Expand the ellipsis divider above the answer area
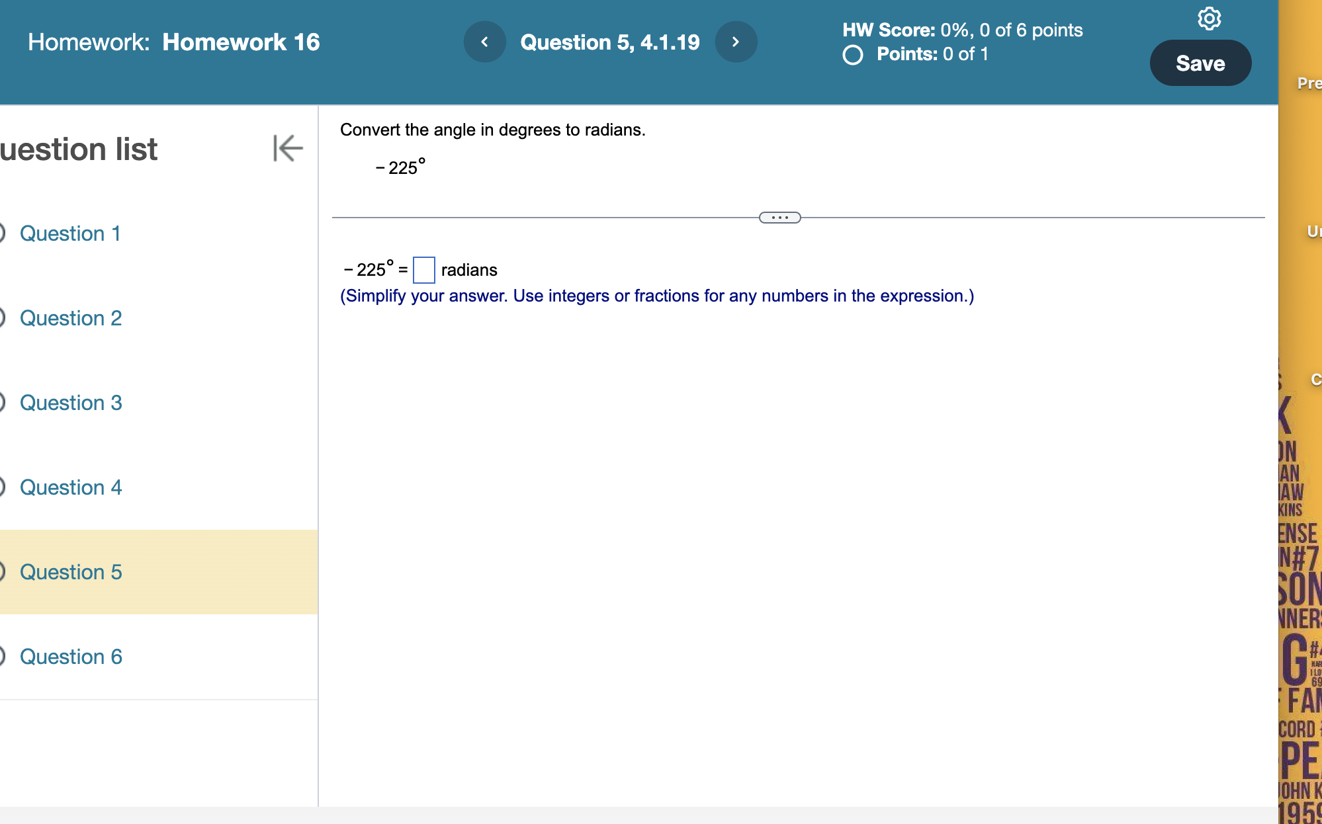This screenshot has width=1322, height=824. pos(779,217)
